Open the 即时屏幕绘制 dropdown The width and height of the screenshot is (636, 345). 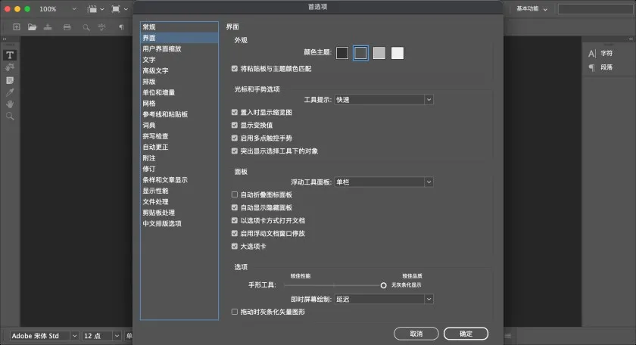click(x=384, y=299)
